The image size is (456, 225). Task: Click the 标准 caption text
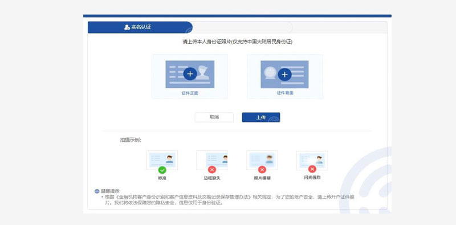[162, 178]
